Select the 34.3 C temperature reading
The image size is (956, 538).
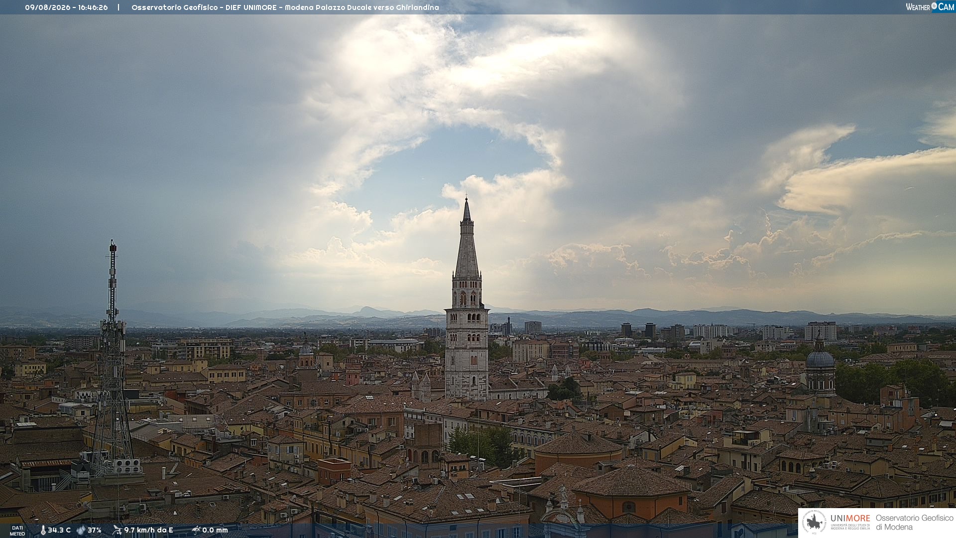[59, 530]
